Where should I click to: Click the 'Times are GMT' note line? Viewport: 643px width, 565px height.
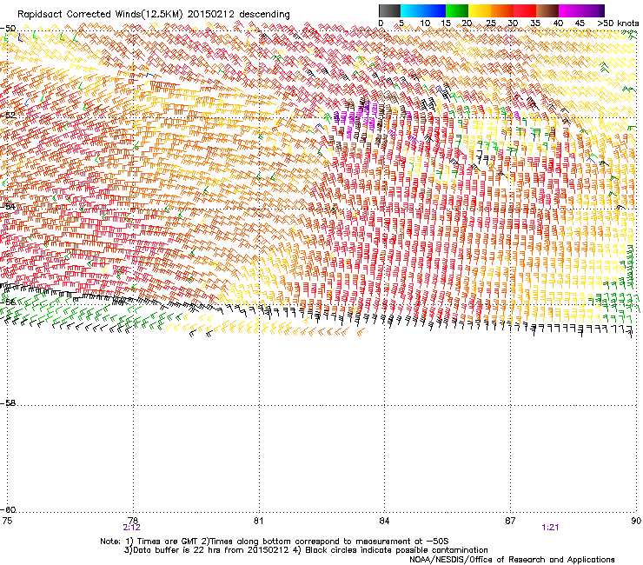tap(275, 542)
